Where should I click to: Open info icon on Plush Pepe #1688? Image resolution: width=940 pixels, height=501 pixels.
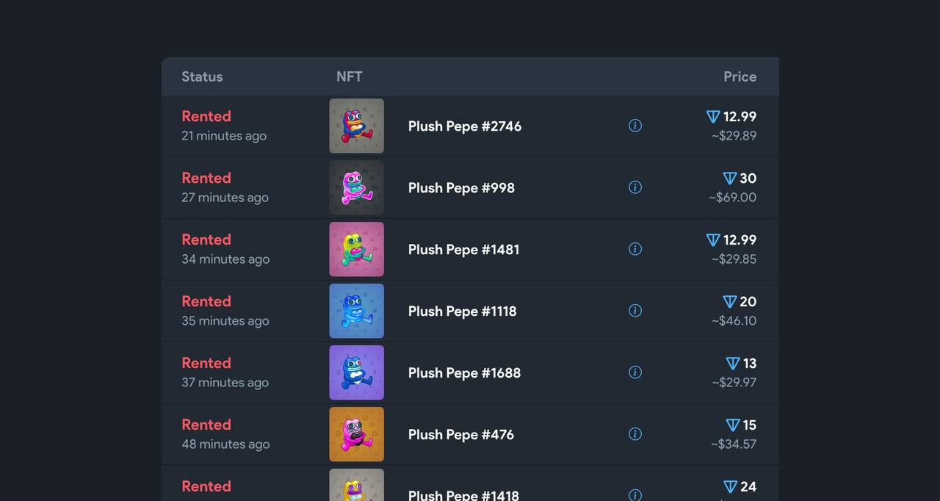635,372
